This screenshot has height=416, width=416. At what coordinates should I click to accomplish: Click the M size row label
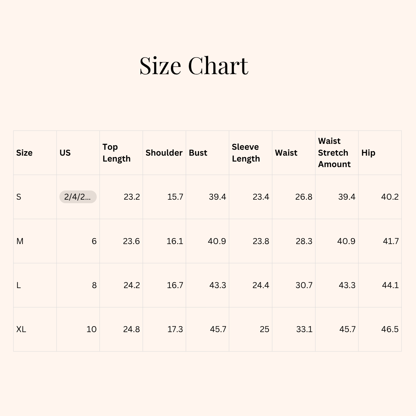pyautogui.click(x=20, y=241)
